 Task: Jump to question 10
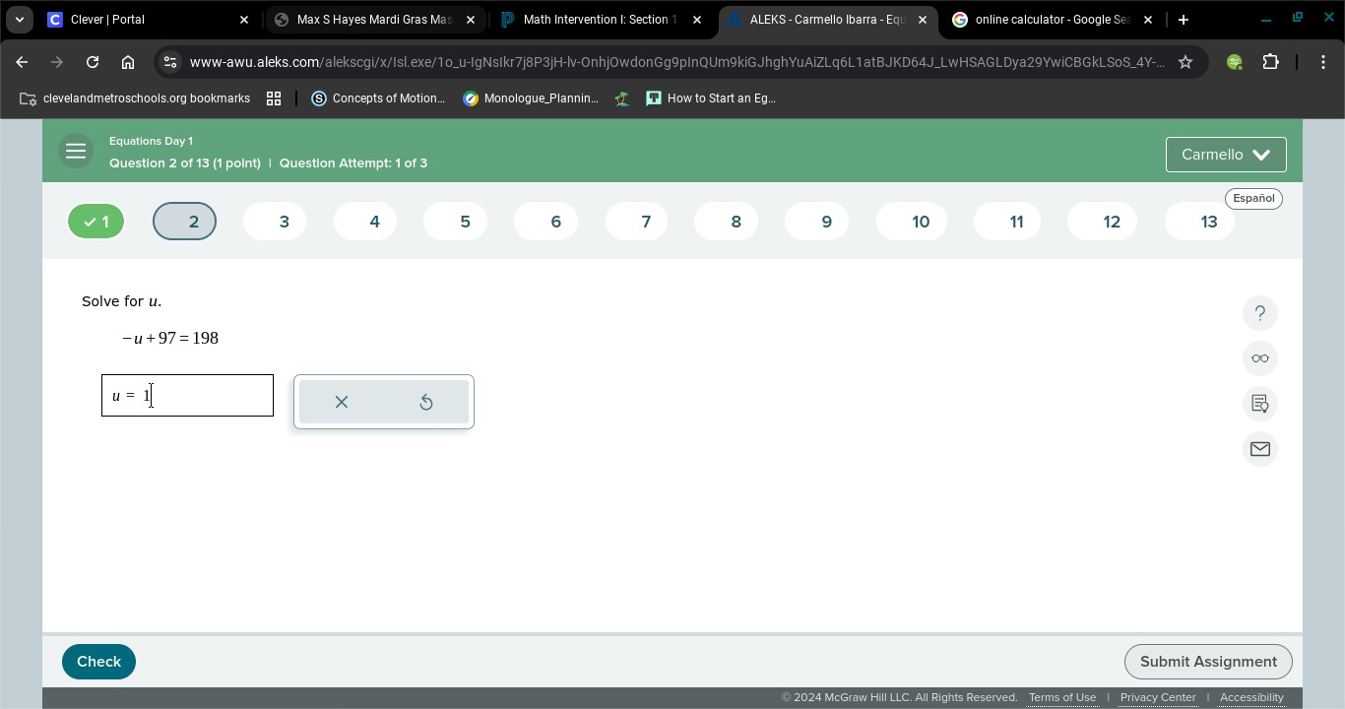[x=911, y=222]
